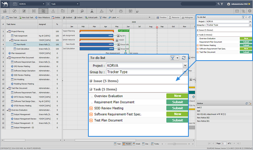
Task: Switch Gantt scale to Month
Action: (x=127, y=144)
